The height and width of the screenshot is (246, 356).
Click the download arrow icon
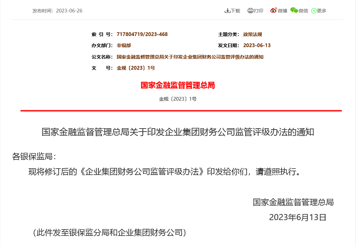[227, 11]
